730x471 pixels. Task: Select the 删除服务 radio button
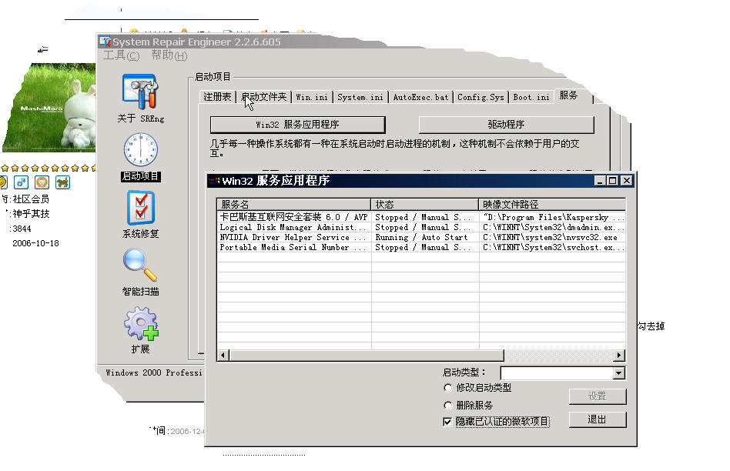click(x=448, y=405)
